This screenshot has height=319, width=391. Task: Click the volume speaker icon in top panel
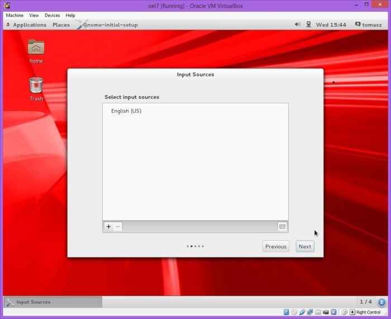[297, 25]
